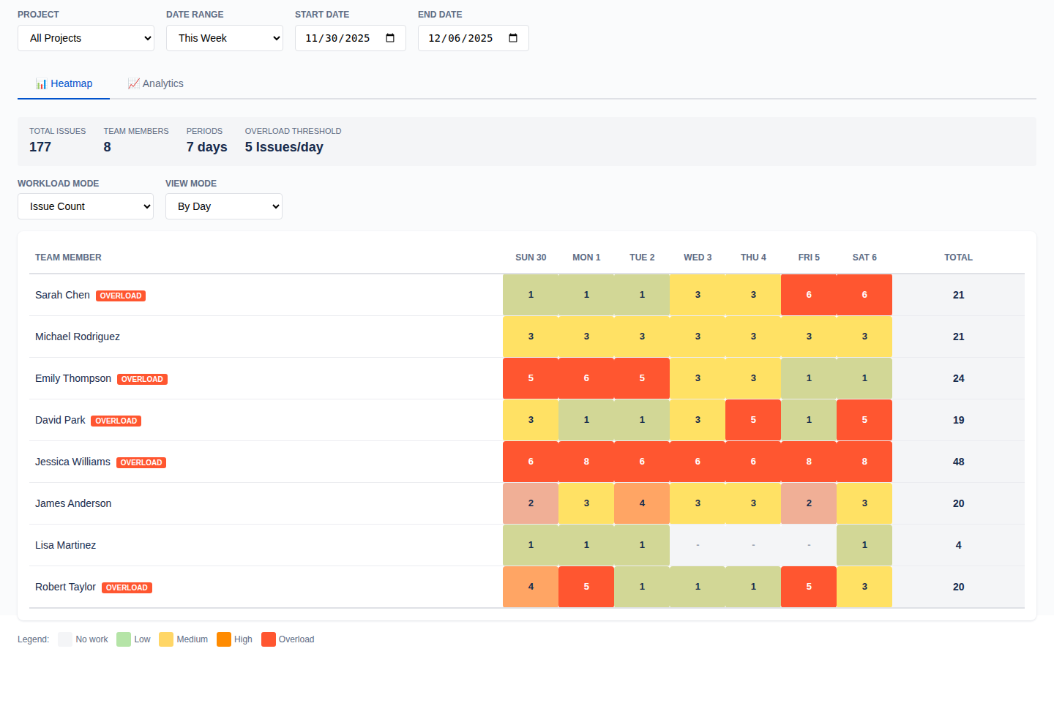1054x725 pixels.
Task: Open the Start Date calendar picker
Action: tap(389, 38)
